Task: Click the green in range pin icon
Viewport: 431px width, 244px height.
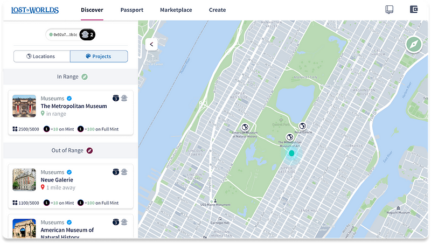Action: click(x=43, y=113)
